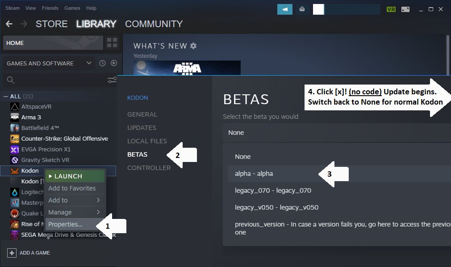Click the recent activity clock icon

102,63
